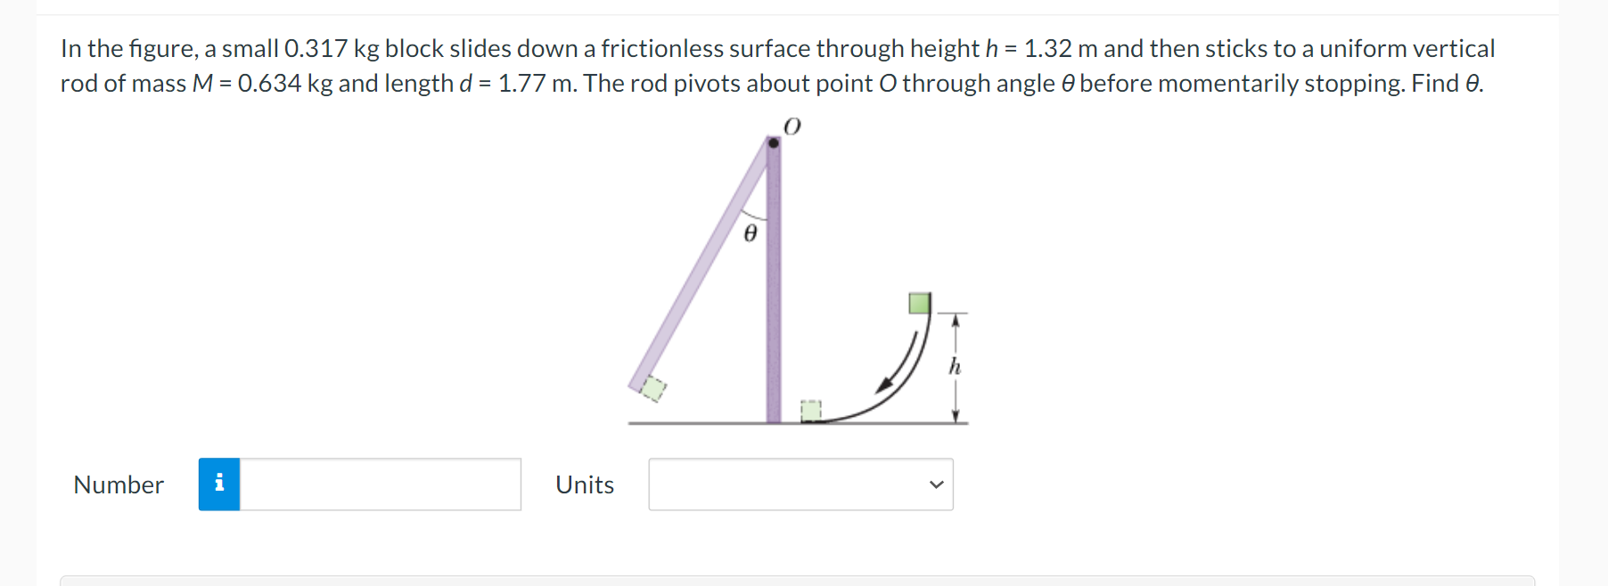
Task: Select the Units field box
Action: tap(800, 484)
